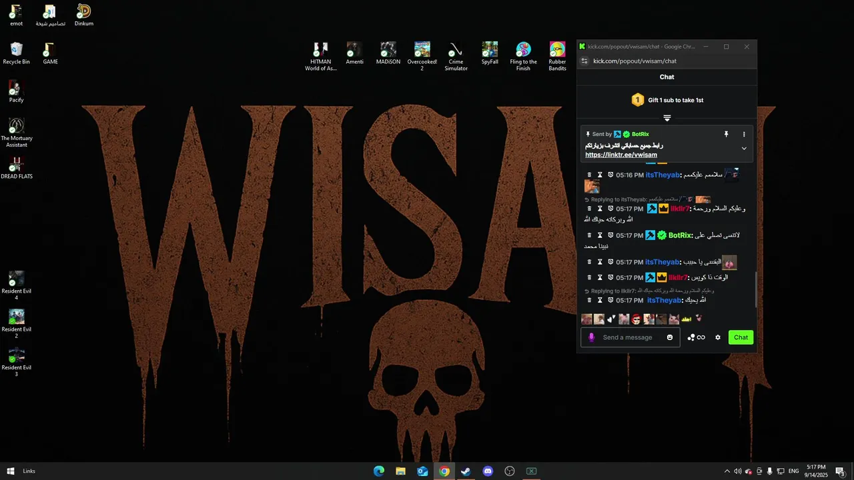Open File Explorer from taskbar
Screen dimensions: 854x480
400,471
